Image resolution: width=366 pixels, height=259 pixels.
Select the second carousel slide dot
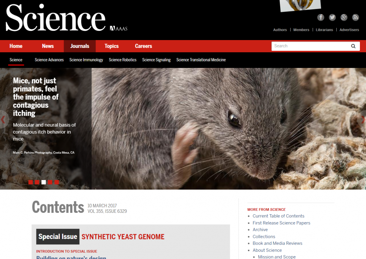coord(37,182)
